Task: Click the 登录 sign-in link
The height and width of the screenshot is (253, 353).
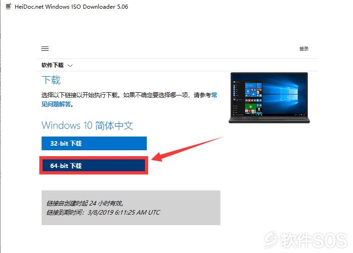Action: click(304, 48)
